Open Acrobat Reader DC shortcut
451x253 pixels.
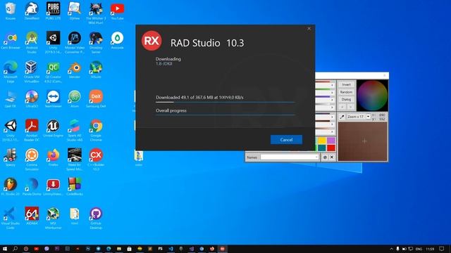click(x=32, y=130)
